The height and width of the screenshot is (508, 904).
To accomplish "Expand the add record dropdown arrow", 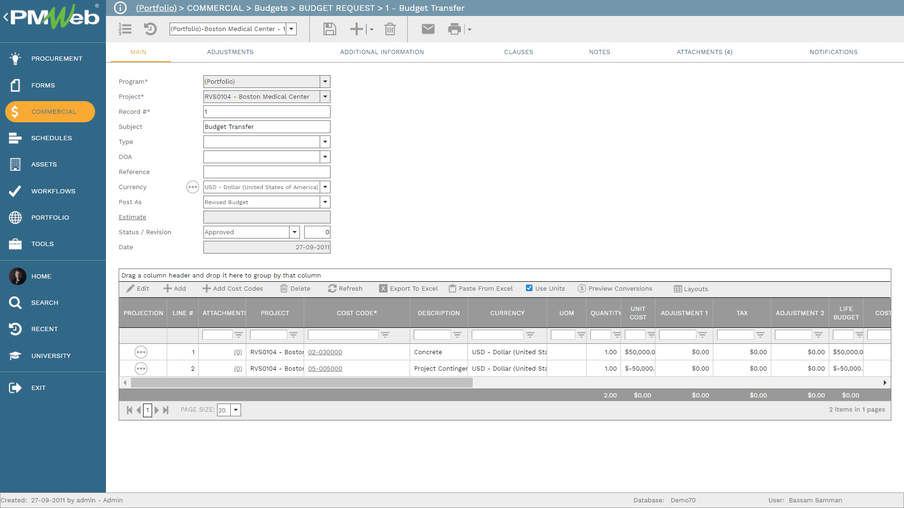I will pos(371,29).
